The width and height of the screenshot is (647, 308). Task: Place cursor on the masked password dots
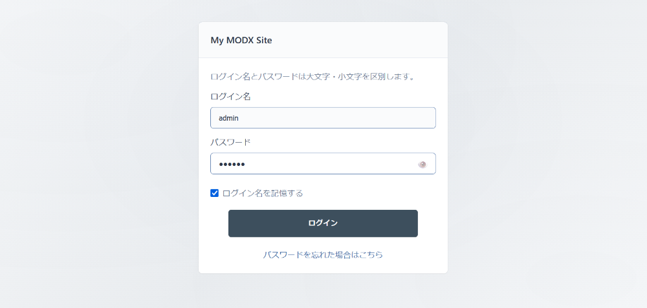tap(232, 164)
